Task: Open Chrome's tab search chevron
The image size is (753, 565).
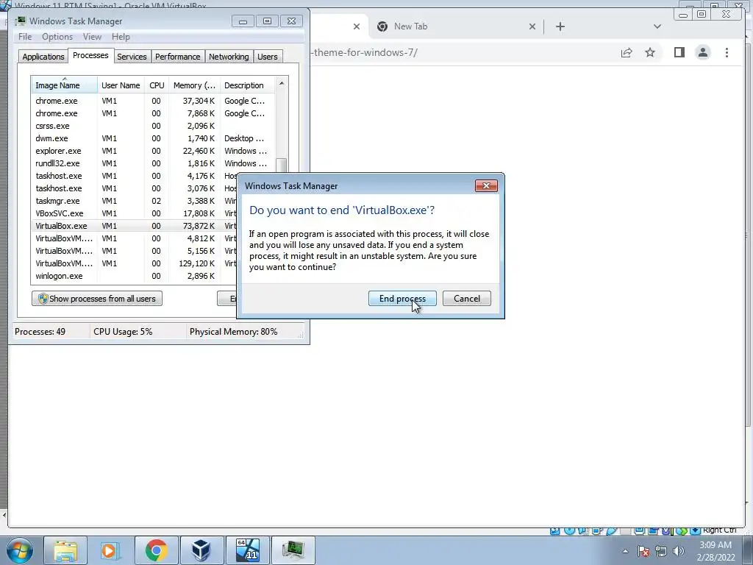Action: click(657, 26)
